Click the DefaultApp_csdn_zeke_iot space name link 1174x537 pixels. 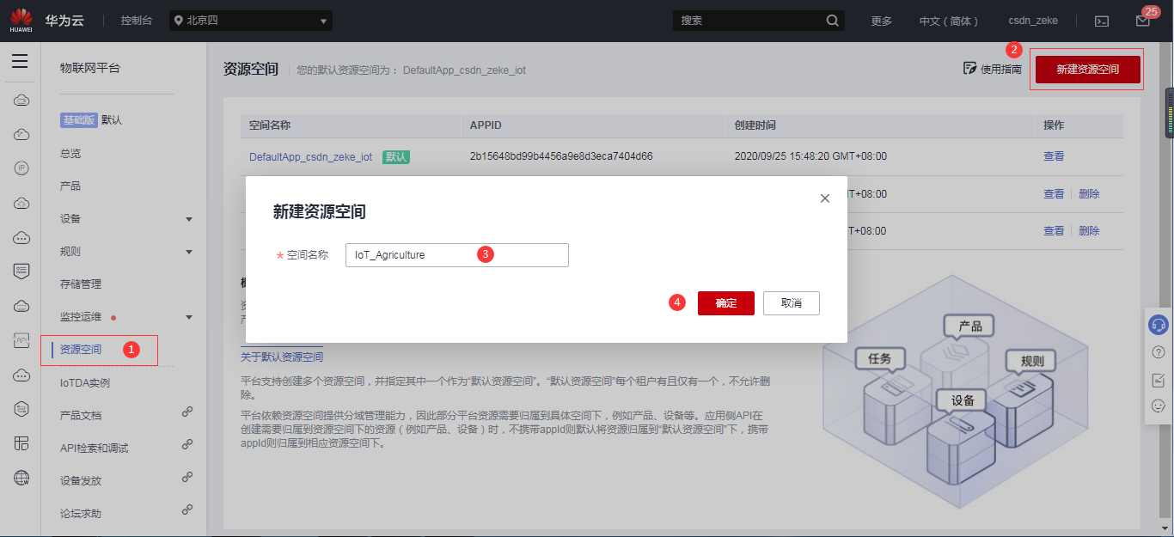click(x=310, y=157)
